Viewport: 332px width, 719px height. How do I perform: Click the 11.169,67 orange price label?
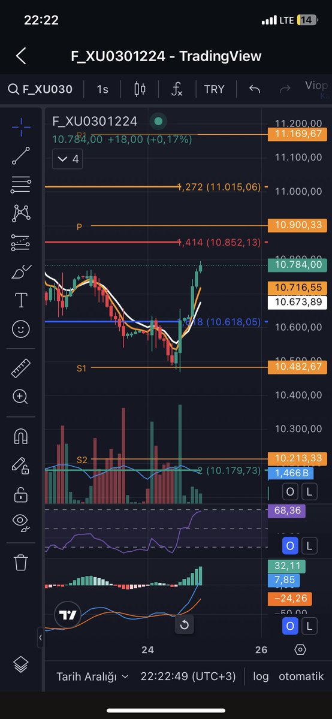[298, 135]
